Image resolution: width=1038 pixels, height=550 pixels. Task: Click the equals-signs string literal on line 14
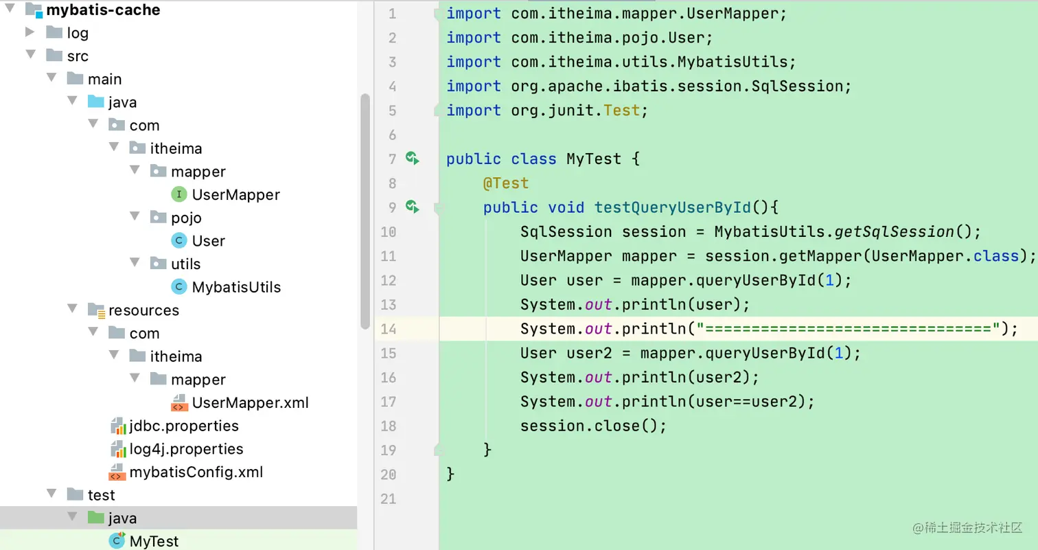[x=848, y=329]
